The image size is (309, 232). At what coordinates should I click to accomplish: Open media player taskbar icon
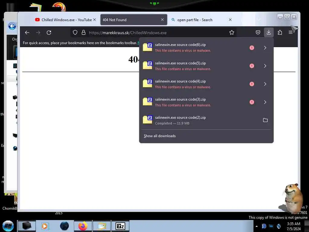coord(45,226)
